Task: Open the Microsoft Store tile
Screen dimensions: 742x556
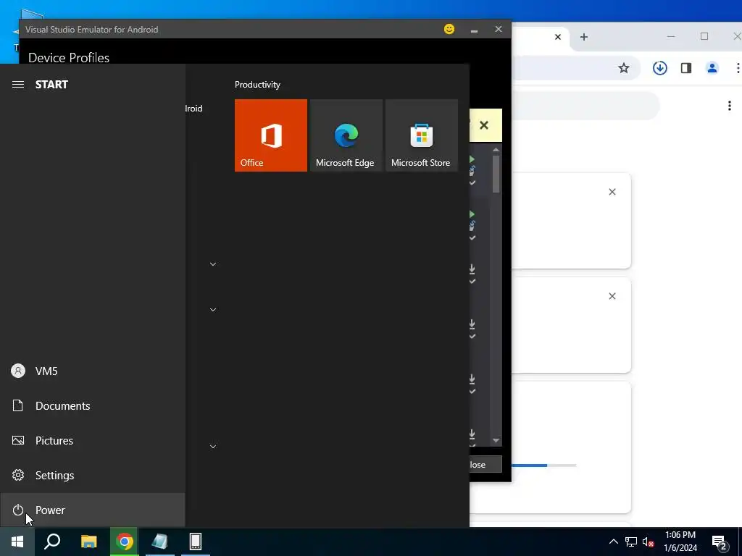Action: (x=422, y=135)
